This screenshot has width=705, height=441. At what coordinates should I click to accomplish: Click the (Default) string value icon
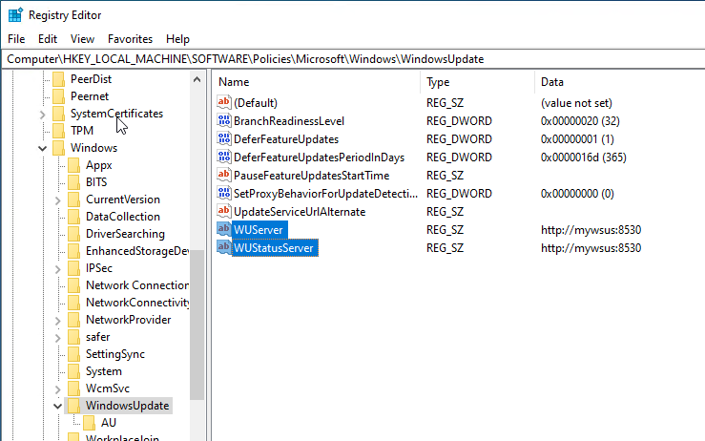pos(224,102)
